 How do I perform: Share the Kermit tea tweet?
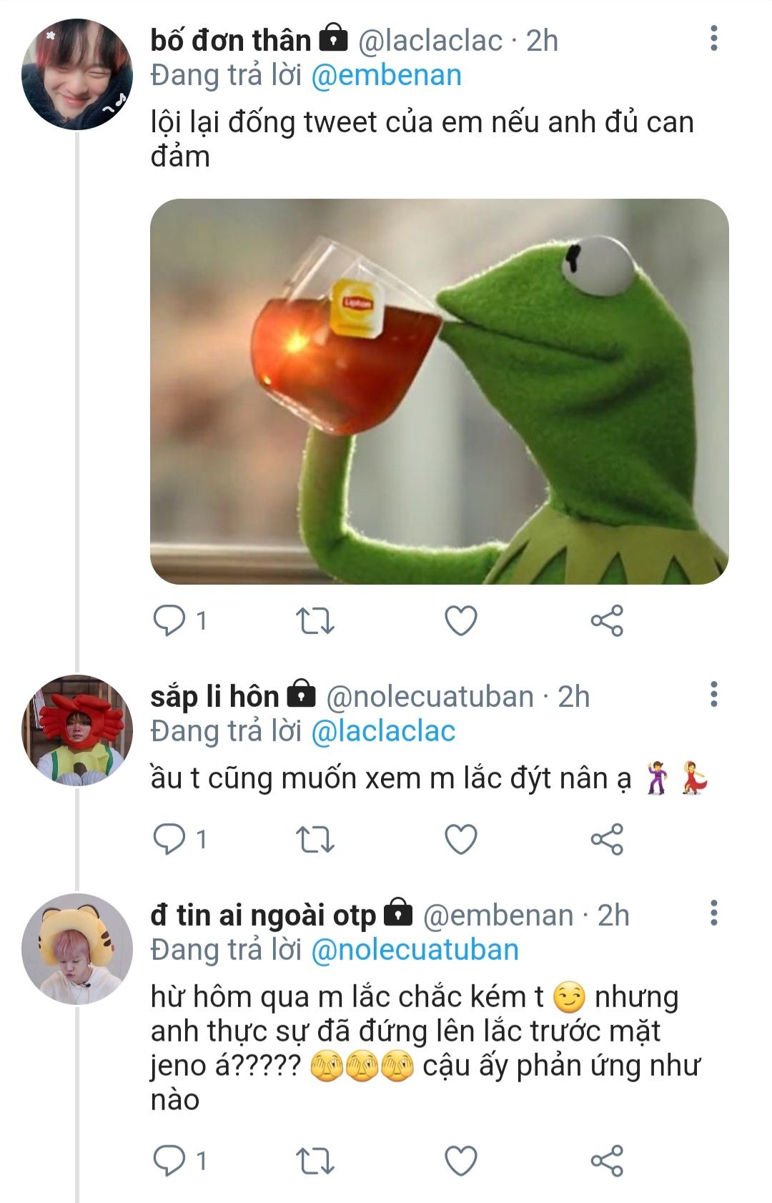coord(607,620)
